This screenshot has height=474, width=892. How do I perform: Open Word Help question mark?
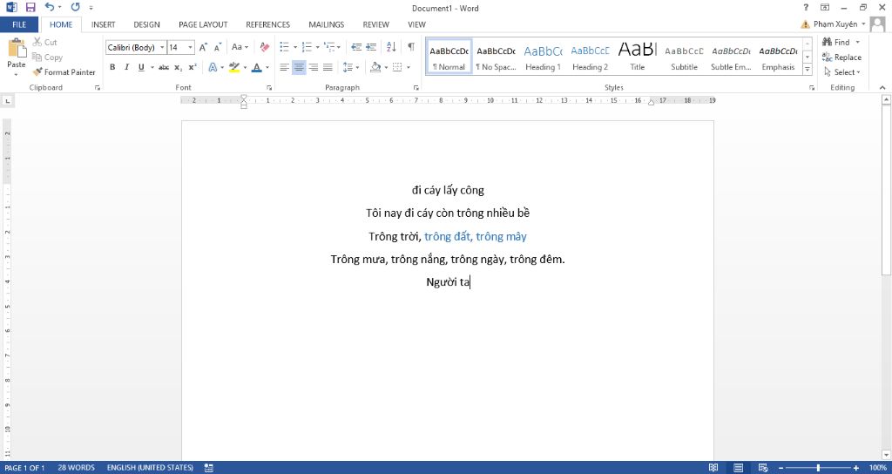pyautogui.click(x=806, y=7)
